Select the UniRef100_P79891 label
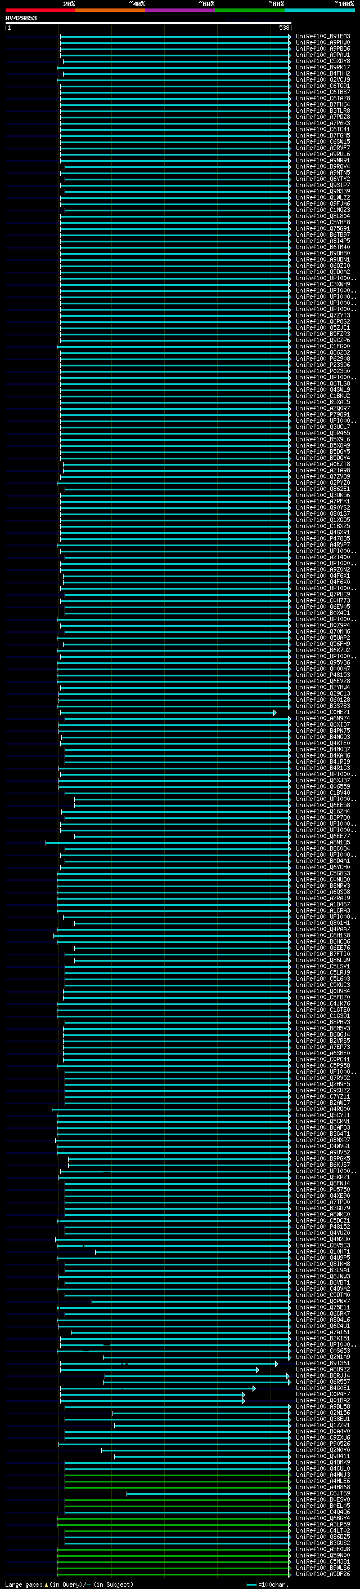The height and width of the screenshot is (1589, 360). click(x=323, y=414)
